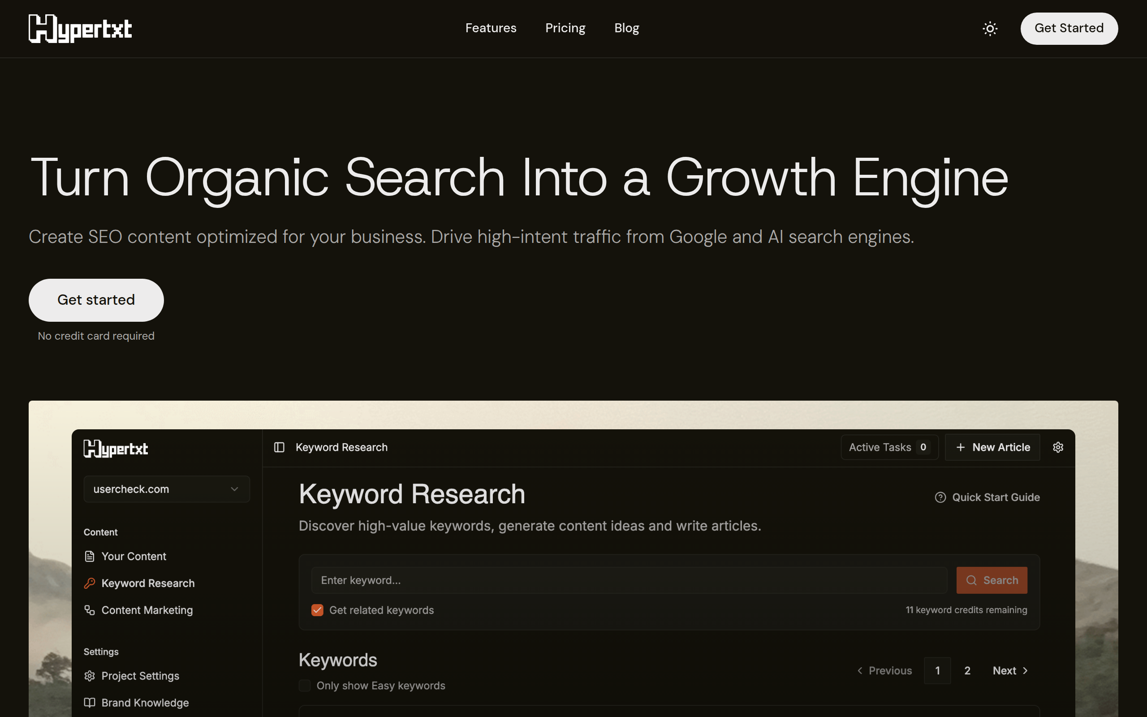Image resolution: width=1147 pixels, height=717 pixels.
Task: Uncheck the Get related keywords checkbox
Action: pyautogui.click(x=317, y=610)
